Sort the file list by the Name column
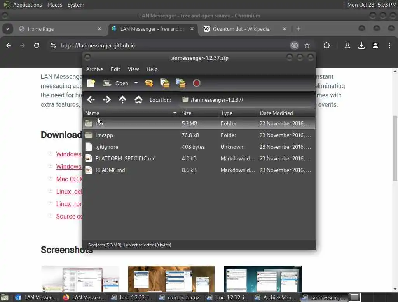Viewport: 398px width, 302px height. [131, 113]
